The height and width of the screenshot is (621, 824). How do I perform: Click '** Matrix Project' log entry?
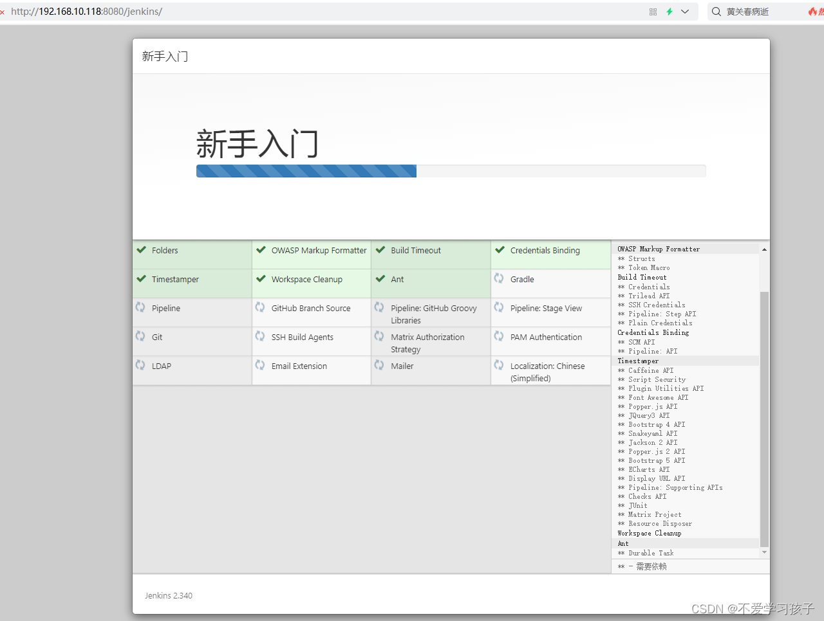click(x=650, y=514)
